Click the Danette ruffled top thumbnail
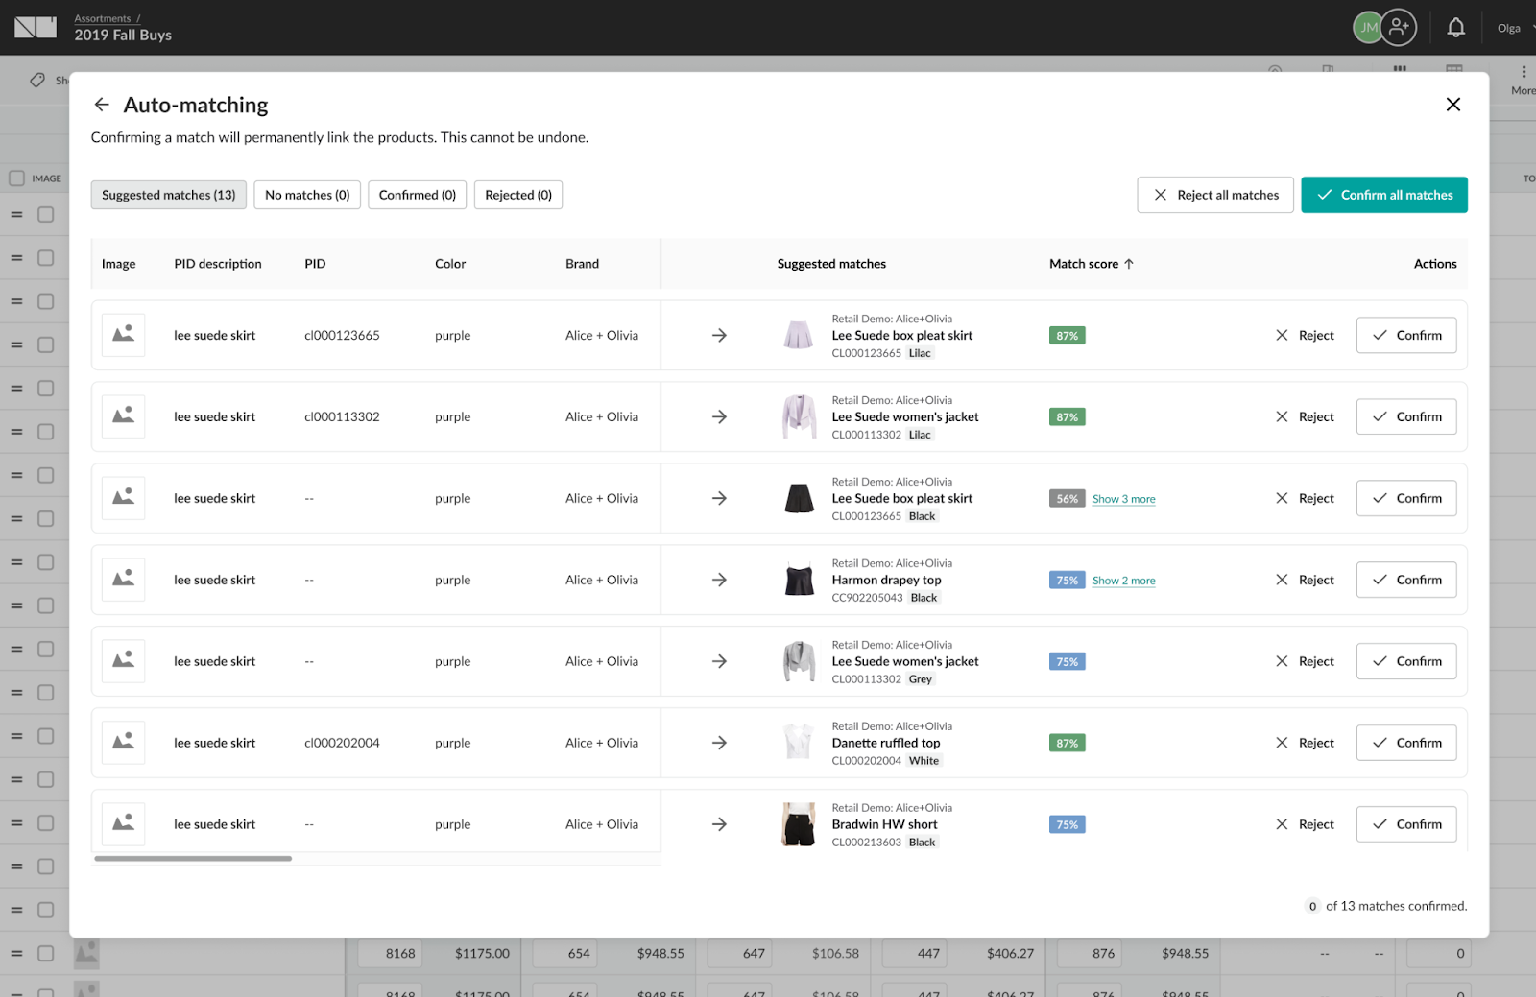The height and width of the screenshot is (997, 1536). (x=798, y=743)
